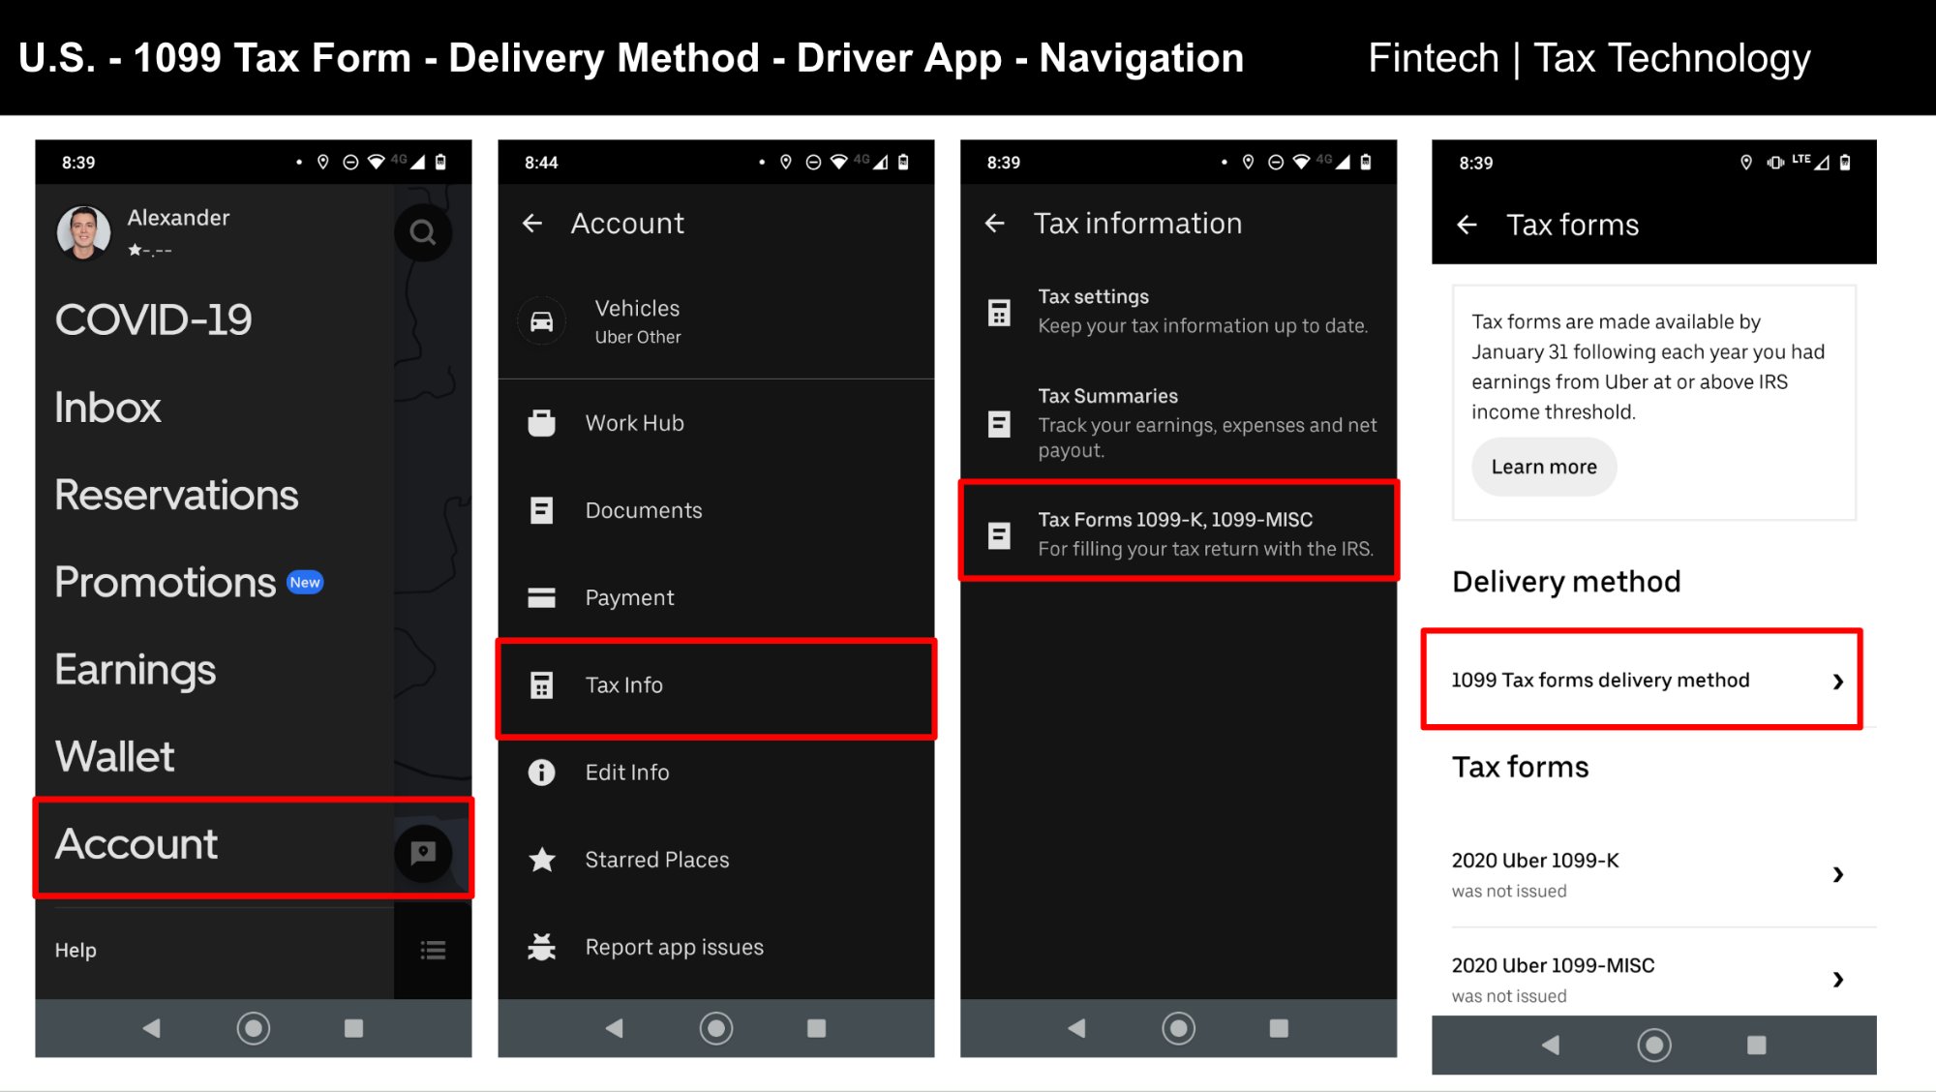Open the Starred Places star icon
The image size is (1936, 1092).
coord(541,859)
